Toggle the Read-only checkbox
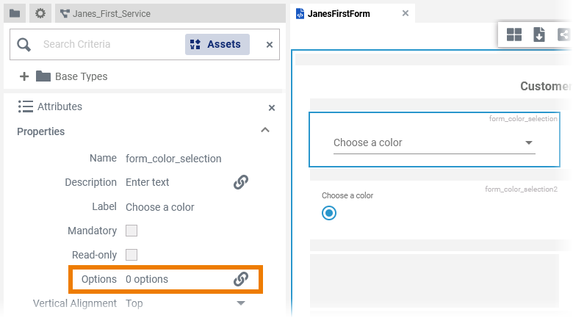Image resolution: width=573 pixels, height=318 pixels. (x=131, y=255)
